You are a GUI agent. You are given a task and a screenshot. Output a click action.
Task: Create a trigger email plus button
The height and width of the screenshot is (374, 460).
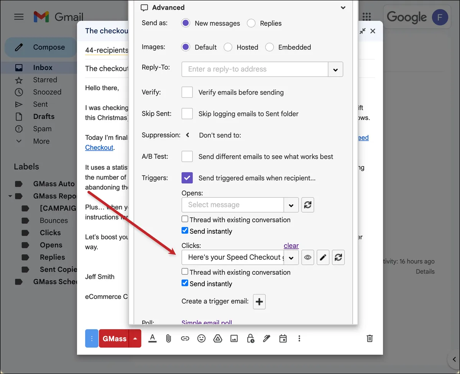pyautogui.click(x=259, y=302)
